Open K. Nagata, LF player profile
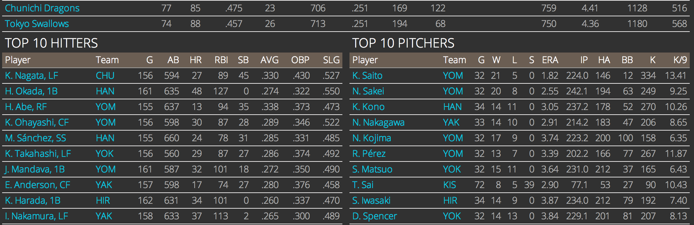Image resolution: width=694 pixels, height=225 pixels. (32, 76)
